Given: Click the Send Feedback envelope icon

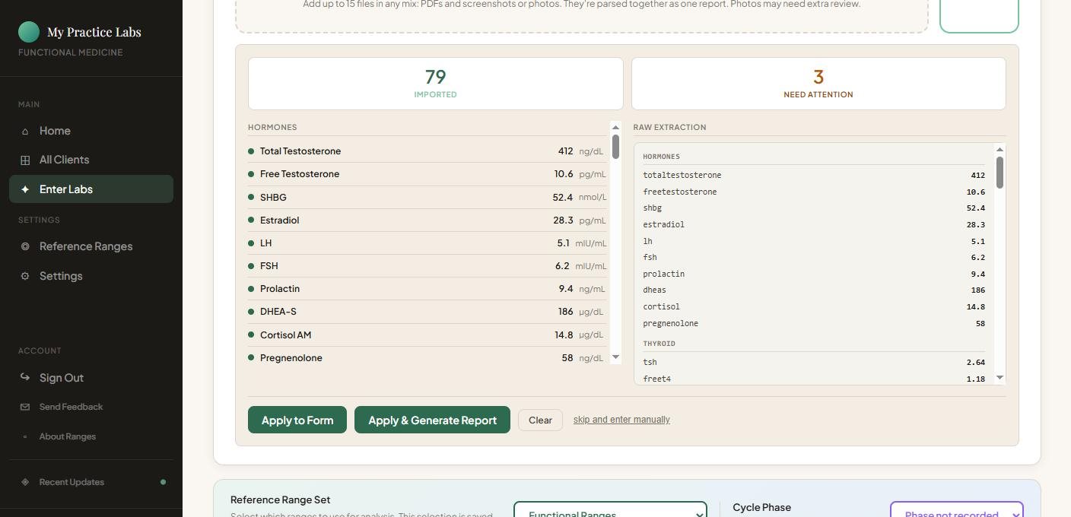Looking at the screenshot, I should [x=25, y=408].
